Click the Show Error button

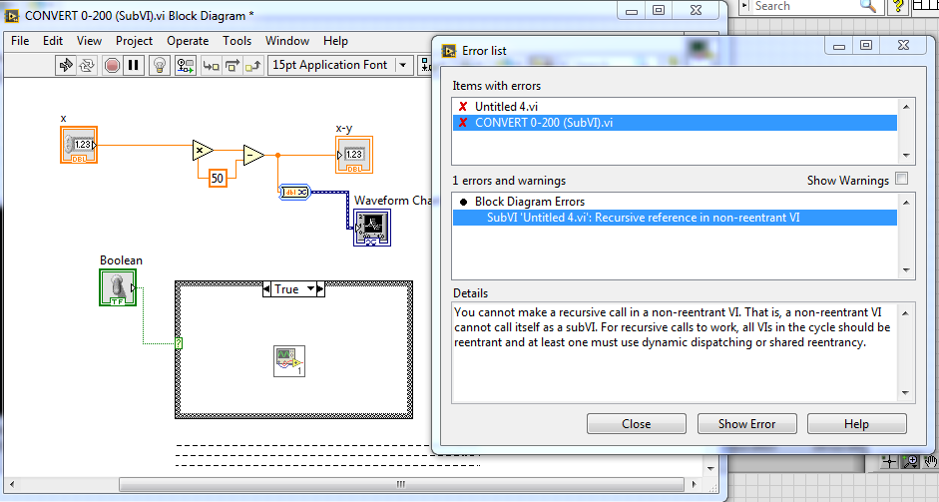[746, 423]
